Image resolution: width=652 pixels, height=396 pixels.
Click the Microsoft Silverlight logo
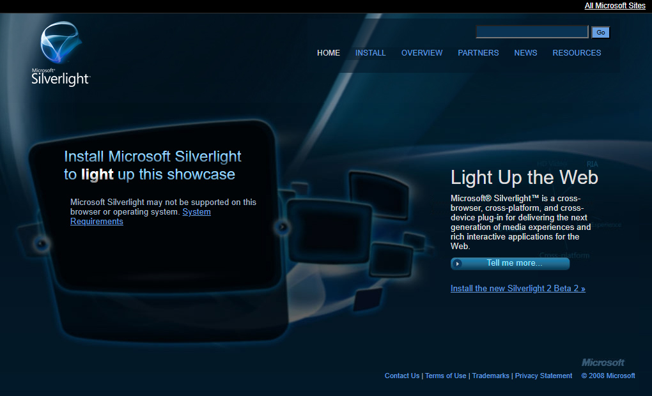pos(61,54)
